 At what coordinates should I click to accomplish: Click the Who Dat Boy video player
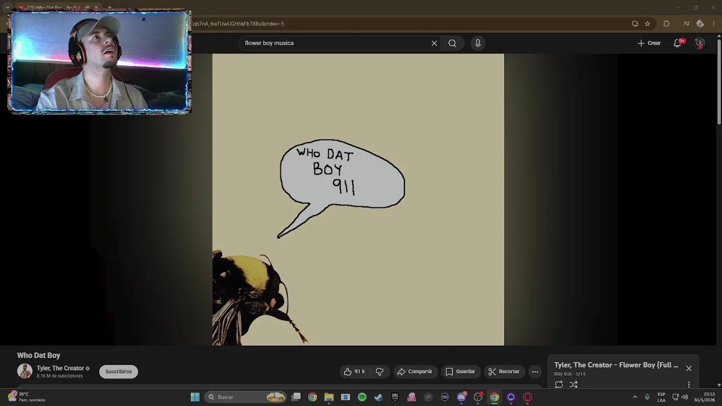(358, 200)
